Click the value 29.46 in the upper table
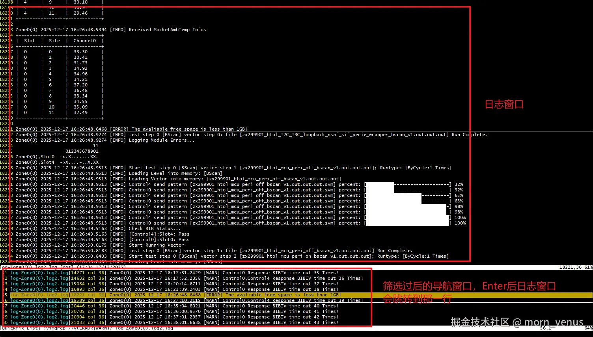 pyautogui.click(x=80, y=13)
